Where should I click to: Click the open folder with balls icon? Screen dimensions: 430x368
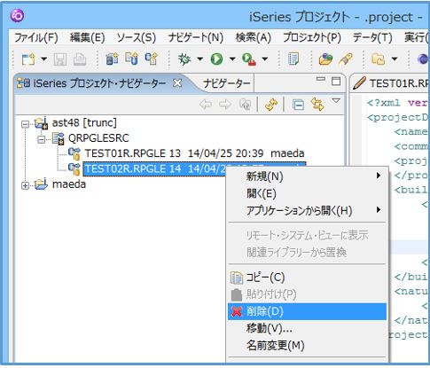pyautogui.click(x=325, y=59)
